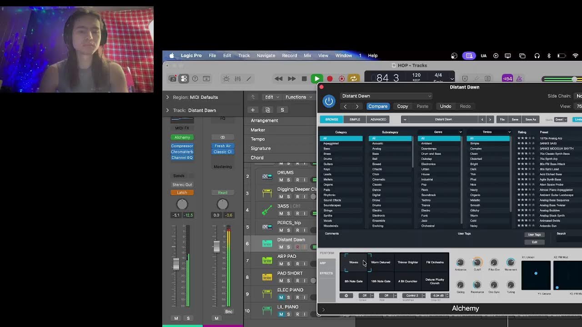Expand the Region MIDI Defaults inspector section
The image size is (582, 327).
click(167, 97)
